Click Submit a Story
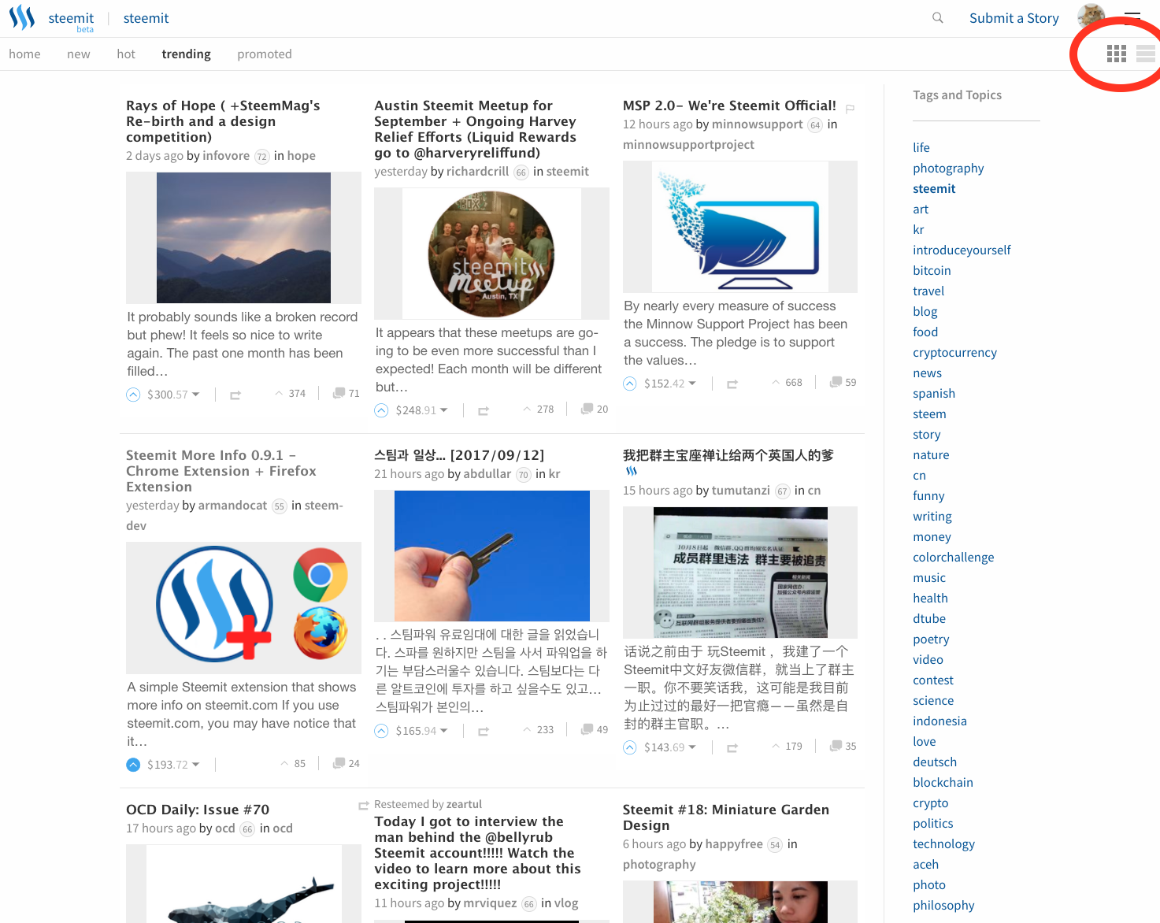The height and width of the screenshot is (923, 1160). point(1014,17)
